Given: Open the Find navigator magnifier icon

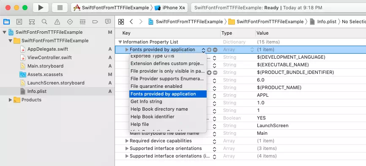Looking at the screenshot, I should pyautogui.click(x=44, y=22).
